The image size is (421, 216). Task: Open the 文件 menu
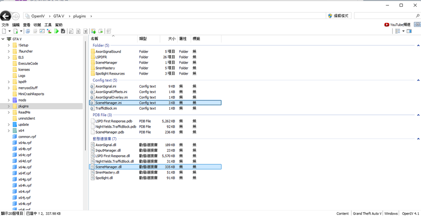point(5,25)
